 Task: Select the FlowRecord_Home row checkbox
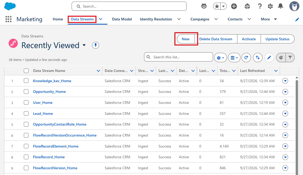(x=26, y=157)
